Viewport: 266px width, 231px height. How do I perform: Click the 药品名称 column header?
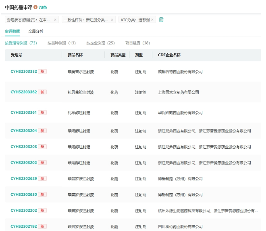[x=75, y=55]
